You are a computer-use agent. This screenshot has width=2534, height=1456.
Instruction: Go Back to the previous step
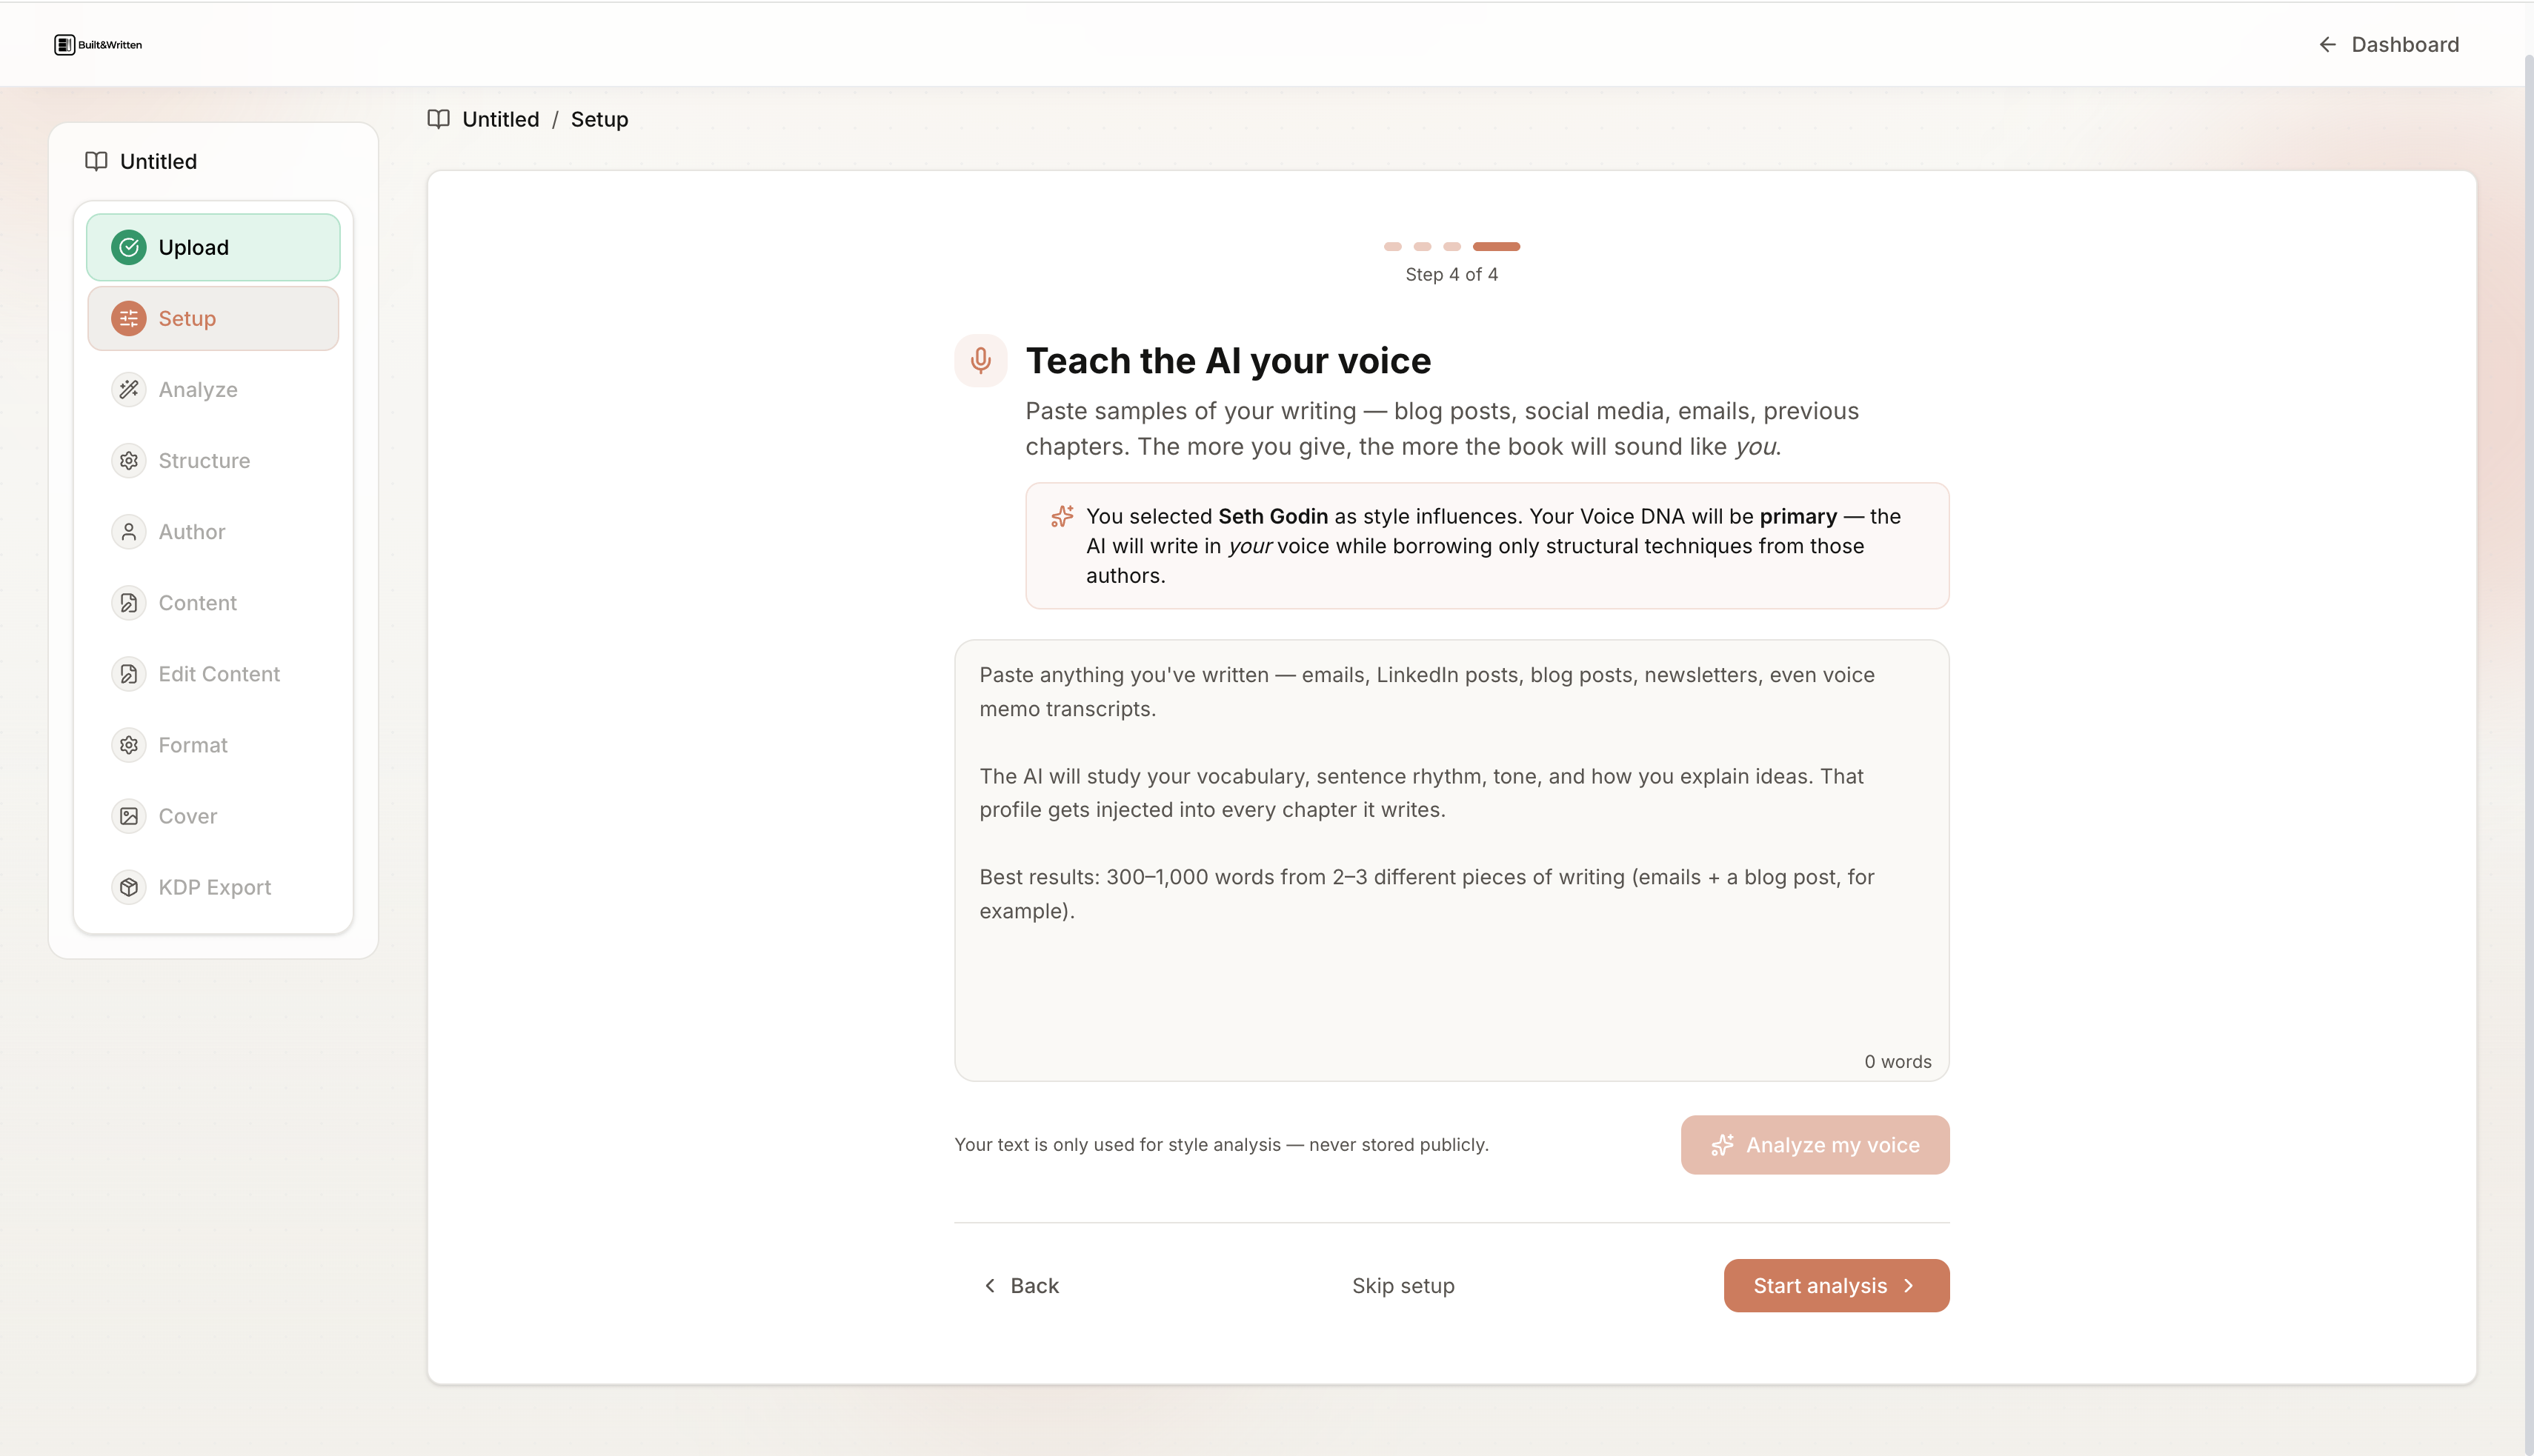point(1022,1286)
